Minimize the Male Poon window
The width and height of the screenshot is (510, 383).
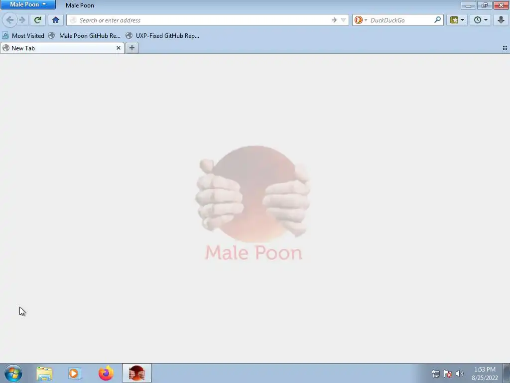(x=468, y=5)
